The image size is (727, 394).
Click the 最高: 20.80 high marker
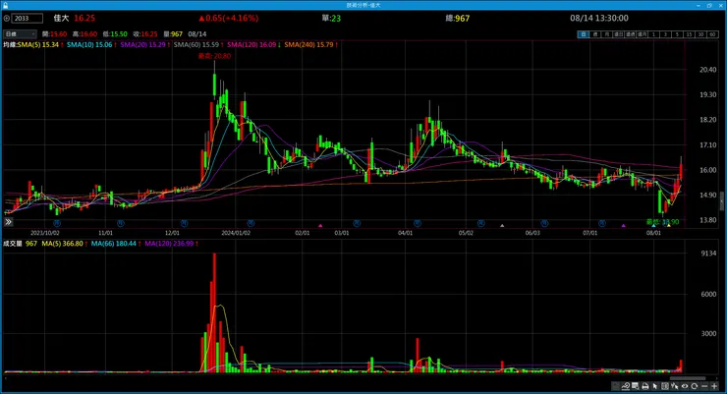coord(214,56)
